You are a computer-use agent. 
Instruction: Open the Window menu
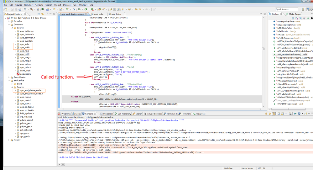point(82,5)
